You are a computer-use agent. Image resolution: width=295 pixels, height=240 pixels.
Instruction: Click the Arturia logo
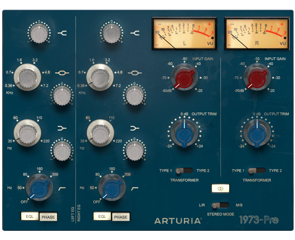coord(178,221)
